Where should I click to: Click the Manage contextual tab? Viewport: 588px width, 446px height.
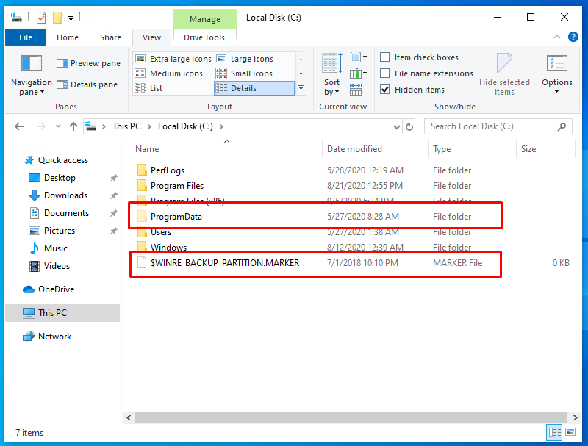205,19
